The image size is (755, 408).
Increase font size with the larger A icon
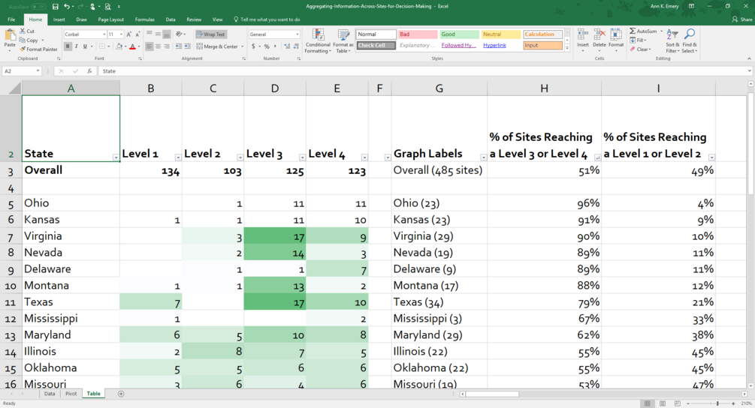[129, 34]
